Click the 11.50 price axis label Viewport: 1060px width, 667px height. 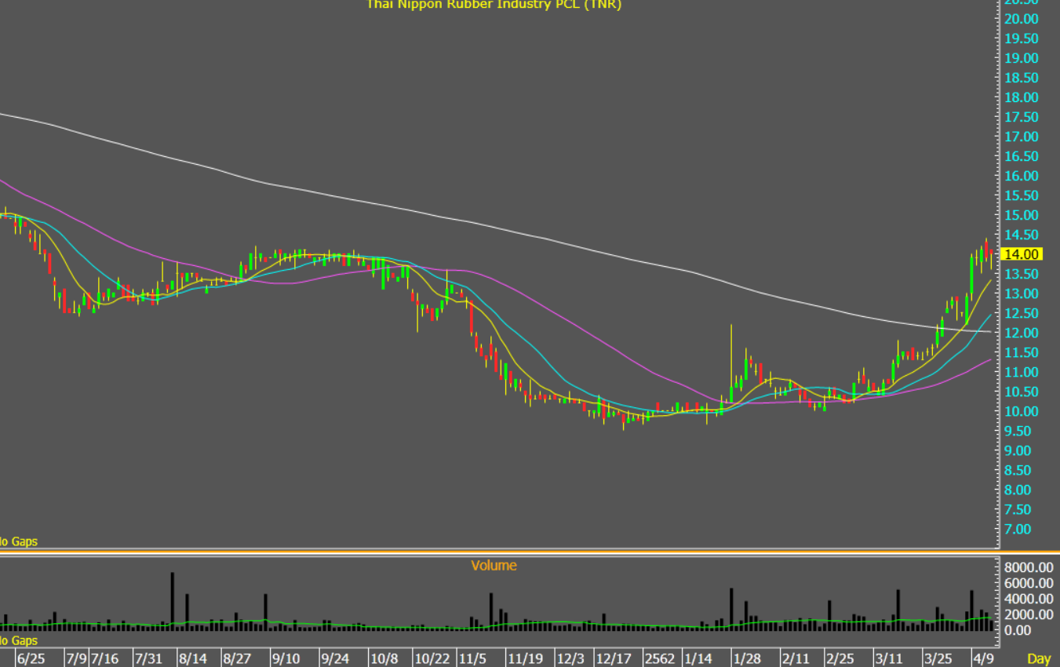[1022, 352]
